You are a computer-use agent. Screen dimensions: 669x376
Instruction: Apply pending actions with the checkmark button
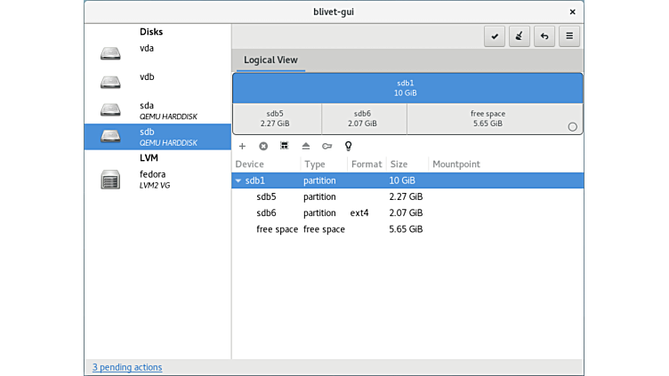[495, 36]
